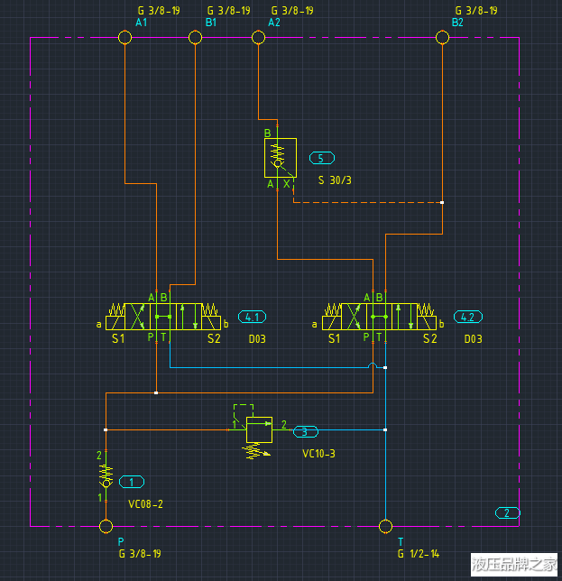The width and height of the screenshot is (562, 581).
Task: Click the 液压品牌之家 watermark text
Action: [x=513, y=564]
